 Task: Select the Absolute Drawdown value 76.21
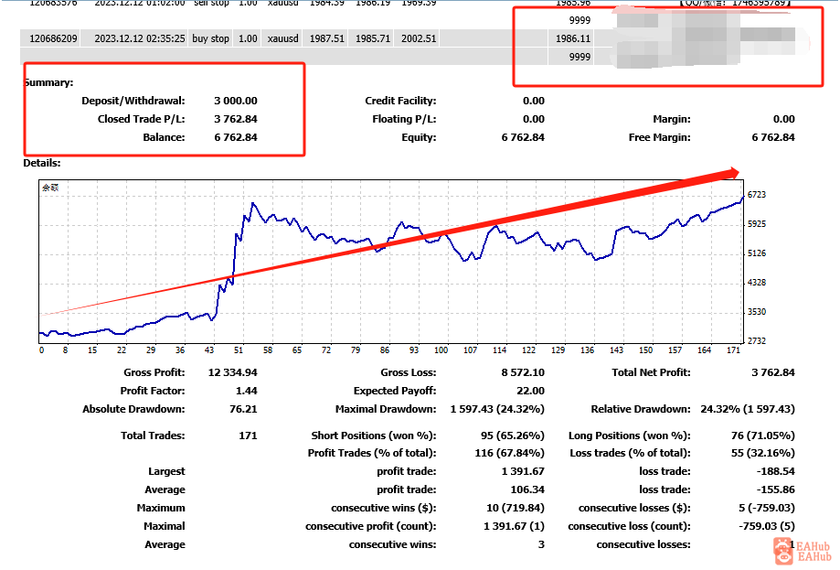coord(243,409)
